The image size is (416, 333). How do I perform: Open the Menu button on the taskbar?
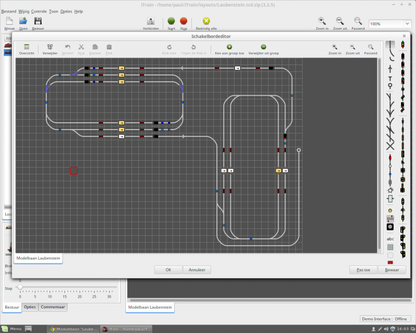11,329
